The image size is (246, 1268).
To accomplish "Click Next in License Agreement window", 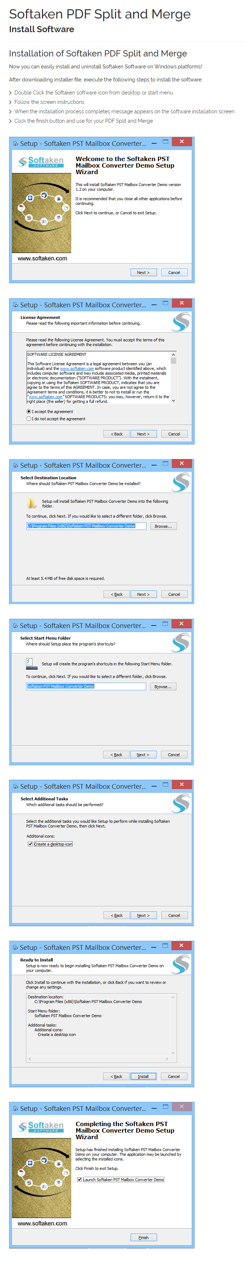I will coord(143,434).
